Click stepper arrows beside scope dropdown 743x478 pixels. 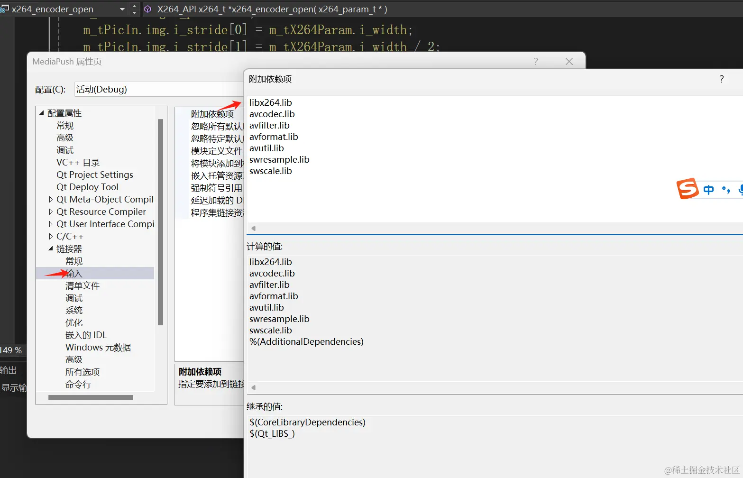click(x=134, y=9)
